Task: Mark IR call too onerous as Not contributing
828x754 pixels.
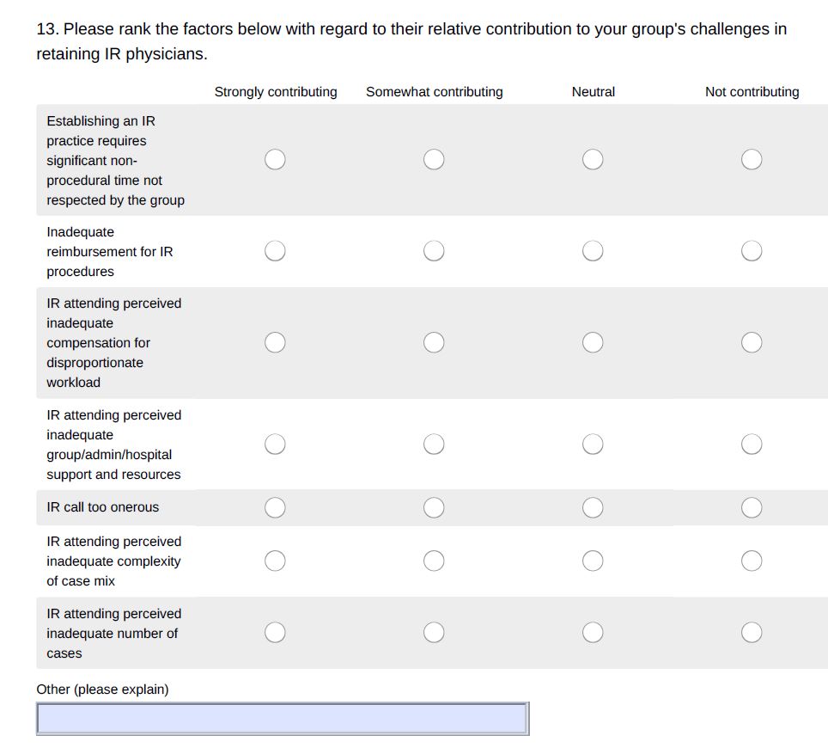Action: [752, 507]
